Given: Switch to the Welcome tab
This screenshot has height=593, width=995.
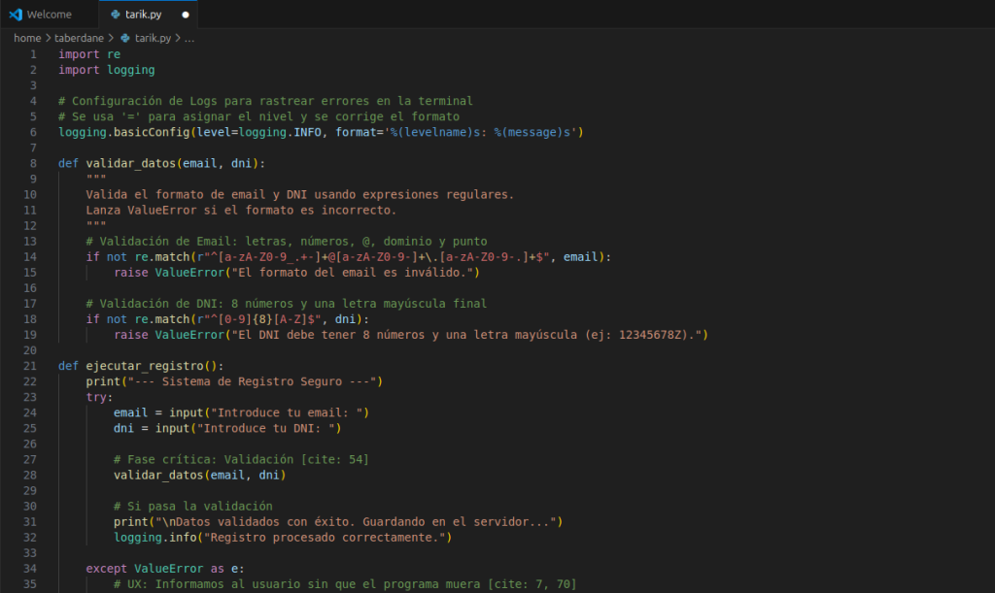Looking at the screenshot, I should tap(49, 15).
